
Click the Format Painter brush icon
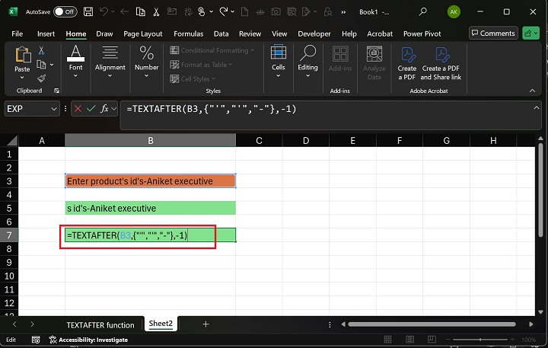point(42,78)
